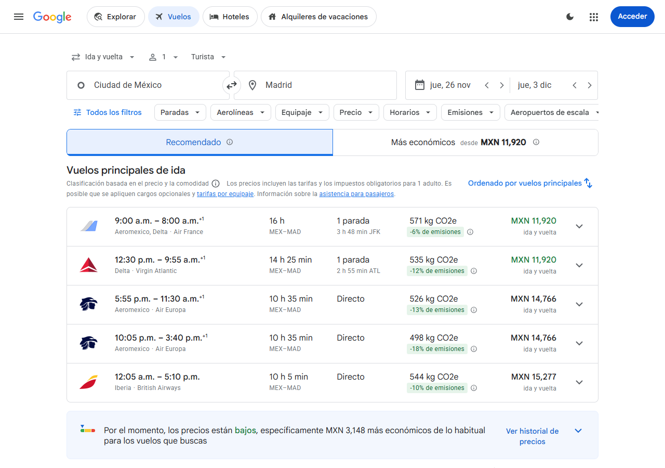Click the Acceder sign-in button

point(632,17)
